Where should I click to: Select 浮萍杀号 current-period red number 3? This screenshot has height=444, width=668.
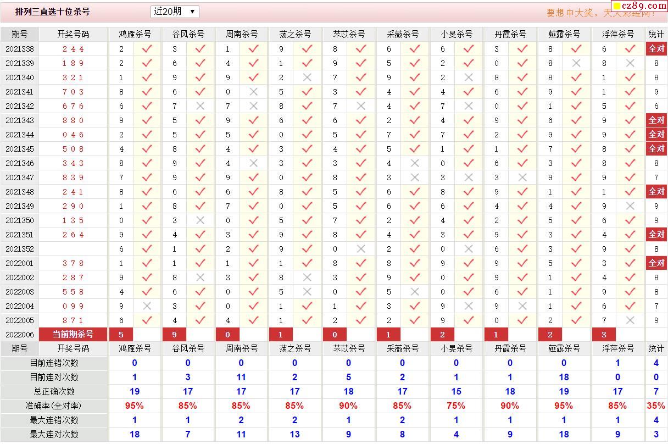pos(604,334)
